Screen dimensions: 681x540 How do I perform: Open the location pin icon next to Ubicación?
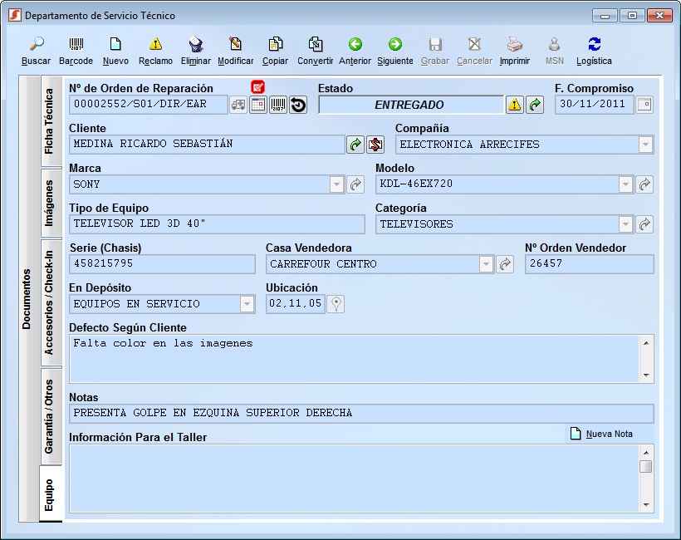pos(335,304)
